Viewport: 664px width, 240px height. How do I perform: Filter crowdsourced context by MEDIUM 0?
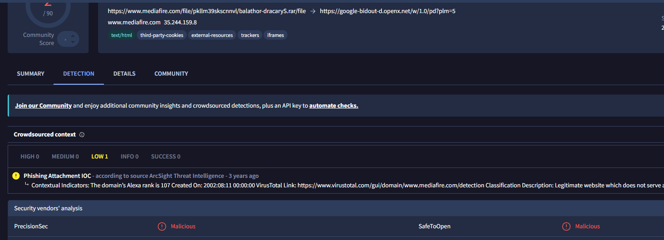(x=65, y=157)
